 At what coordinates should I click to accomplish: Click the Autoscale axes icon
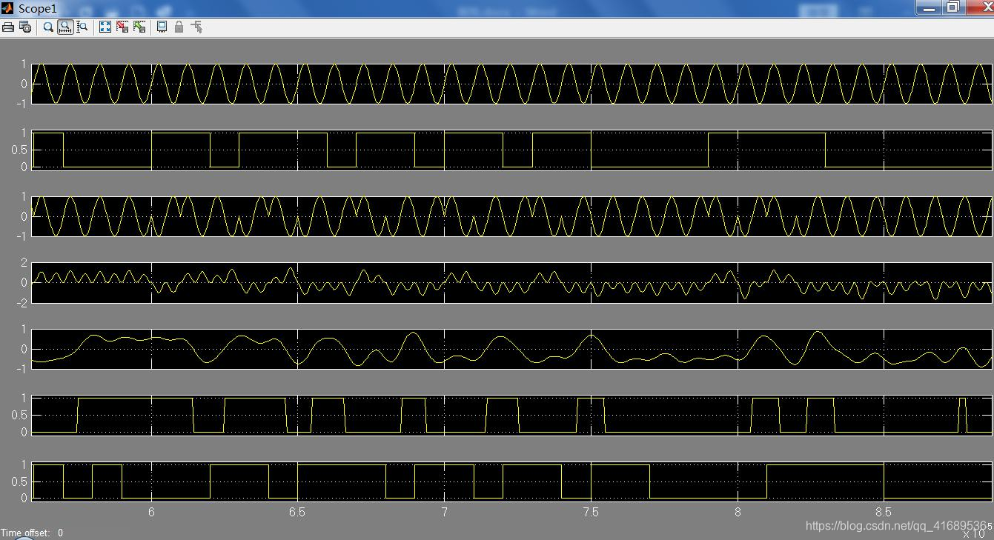tap(105, 27)
